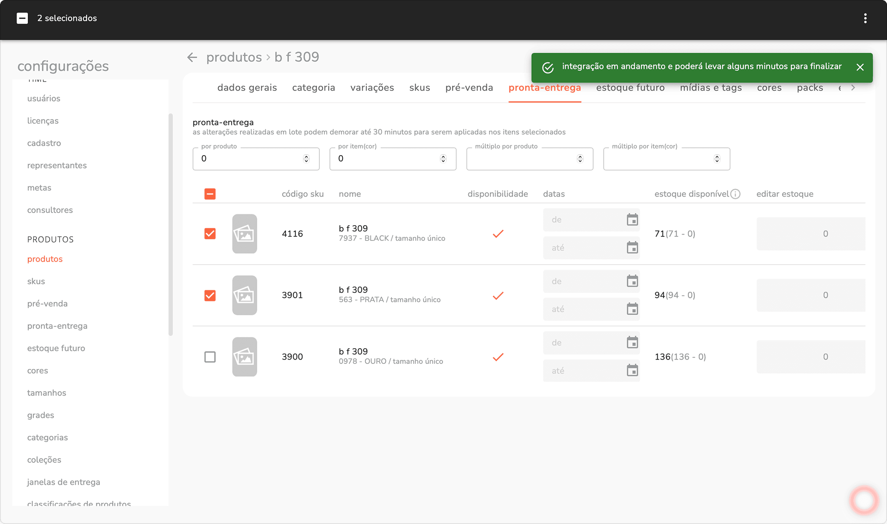Select produtos in the sidebar

45,259
